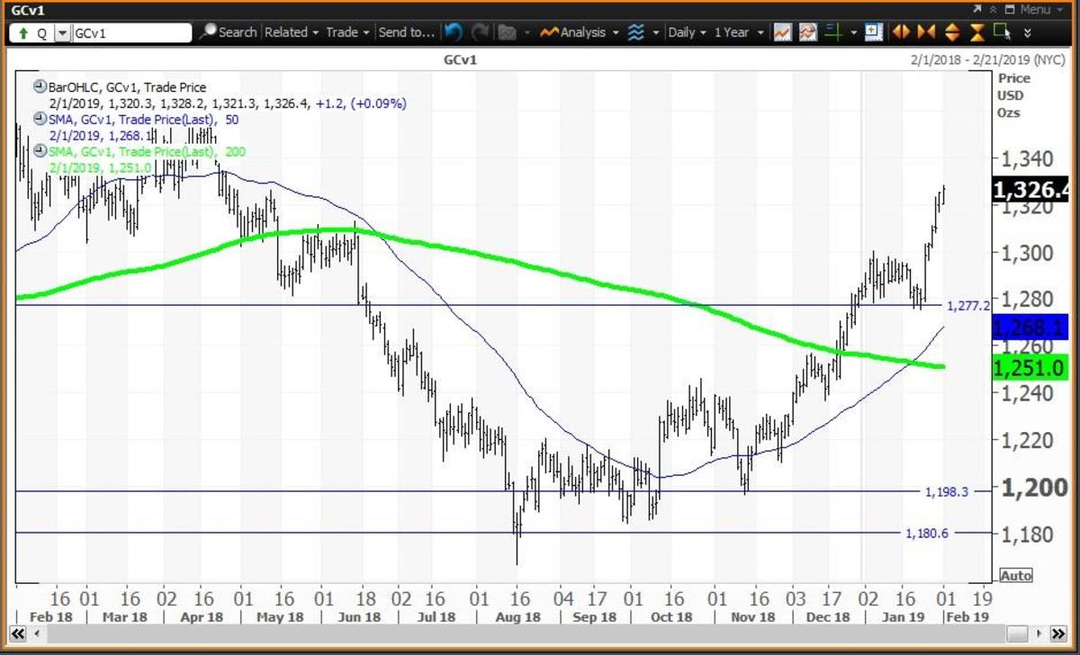Screen dimensions: 1080x655
Task: Click the Dec 18 month label on axis
Action: [x=828, y=617]
